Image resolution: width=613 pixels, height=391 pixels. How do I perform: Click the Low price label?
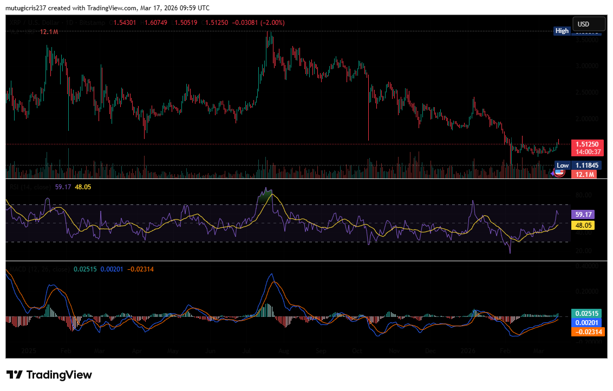563,165
